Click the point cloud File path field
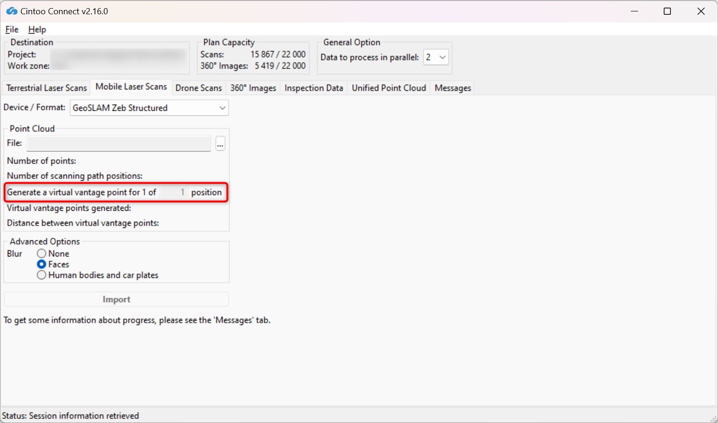Viewport: 718px width, 423px height. pos(119,143)
